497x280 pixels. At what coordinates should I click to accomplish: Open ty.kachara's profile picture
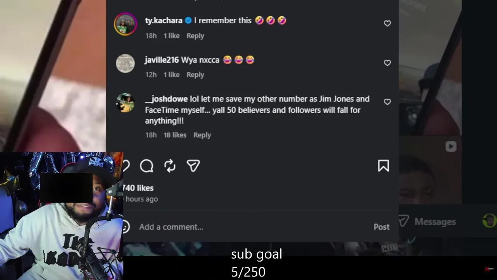coord(125,24)
